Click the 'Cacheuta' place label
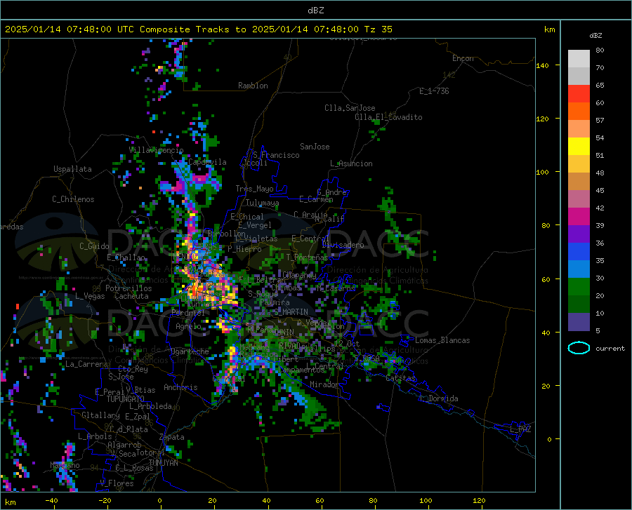This screenshot has height=510, width=632. (131, 296)
